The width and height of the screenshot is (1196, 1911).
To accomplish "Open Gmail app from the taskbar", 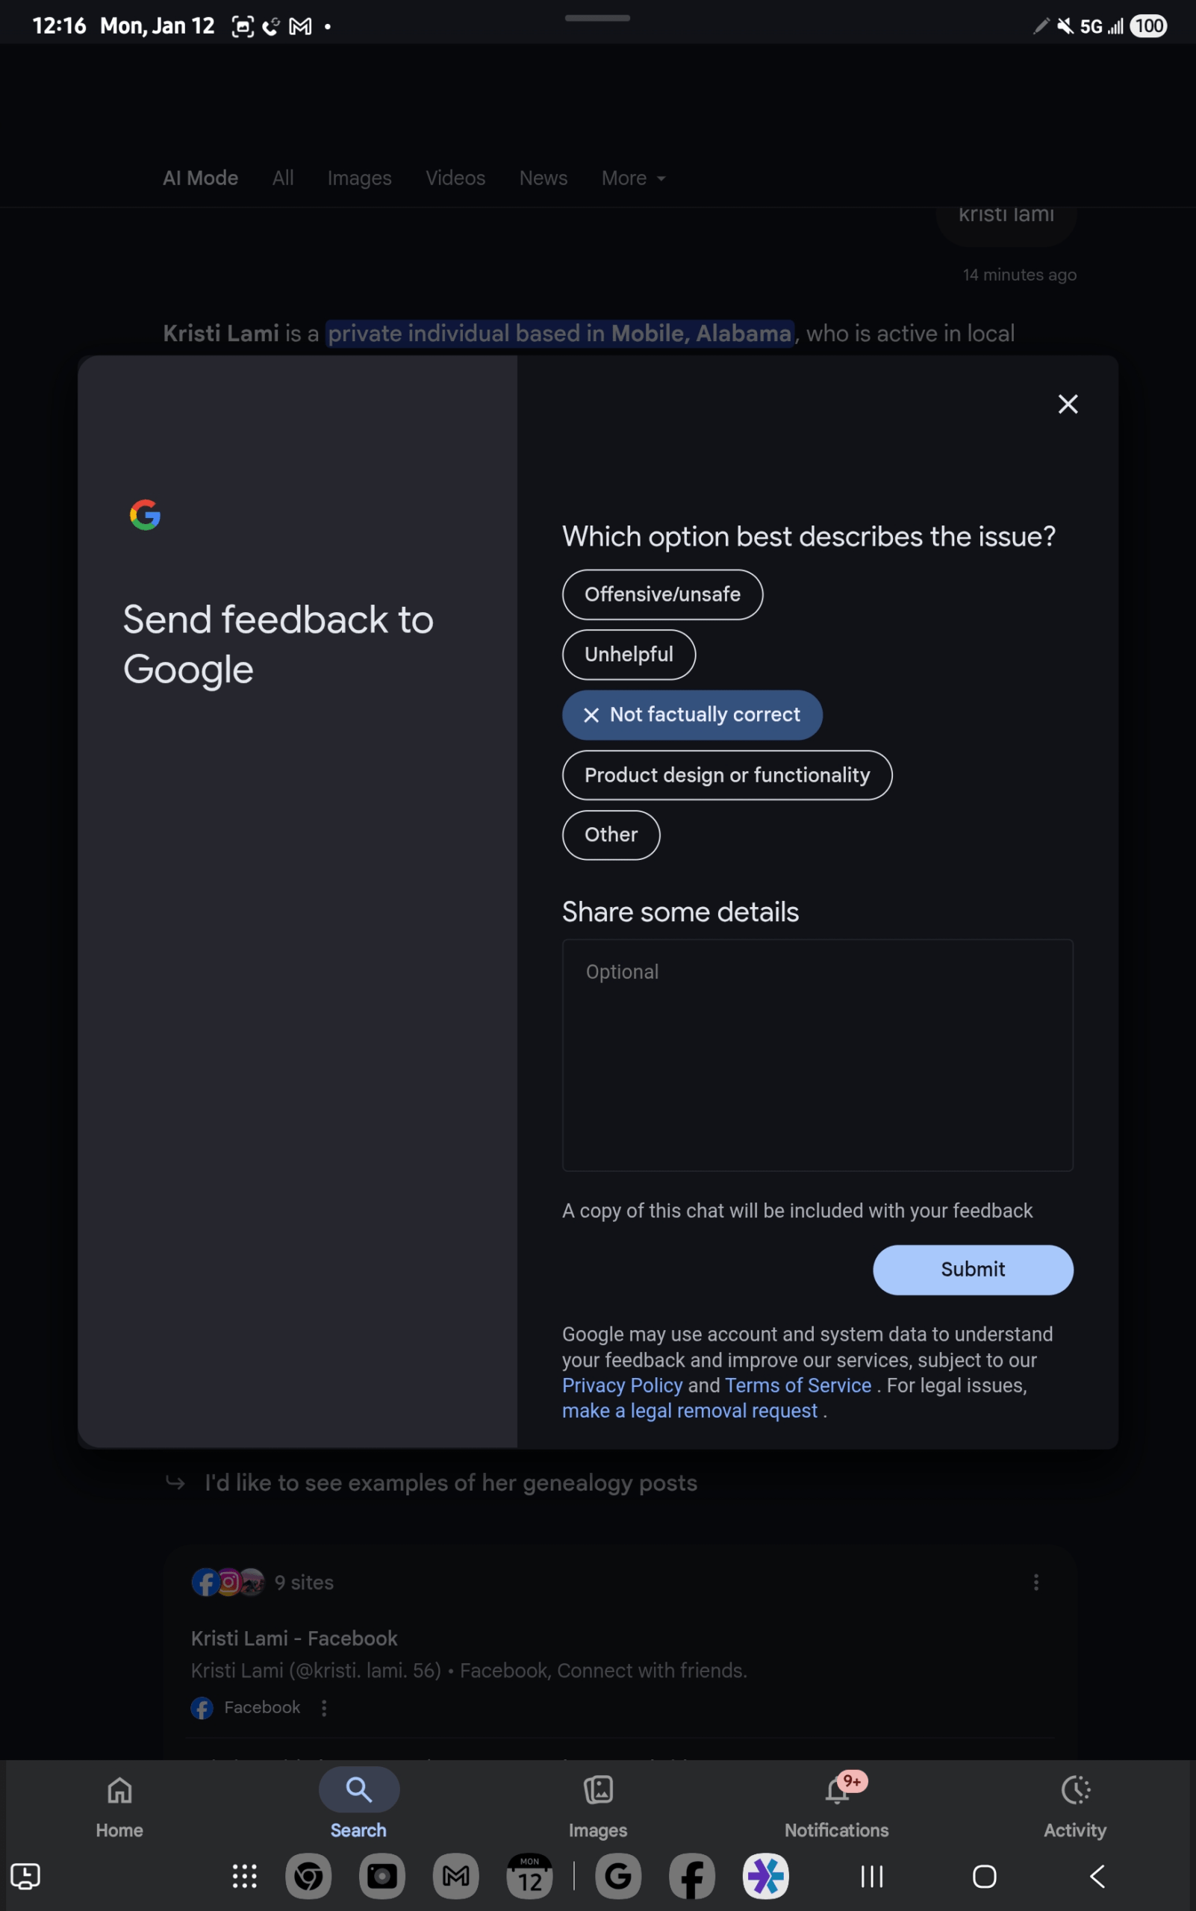I will click(x=455, y=1876).
